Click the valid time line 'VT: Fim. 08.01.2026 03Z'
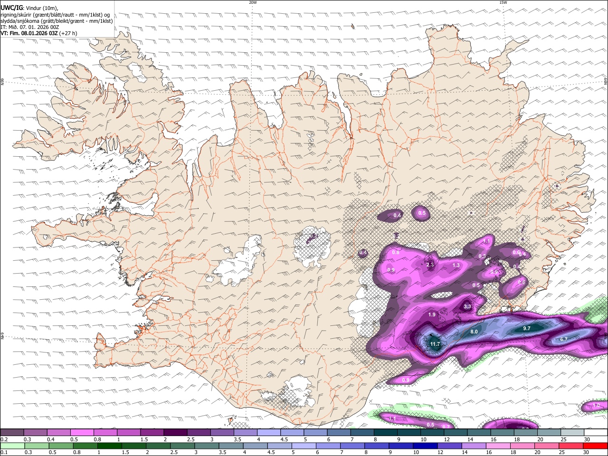608x456 pixels. click(29, 33)
